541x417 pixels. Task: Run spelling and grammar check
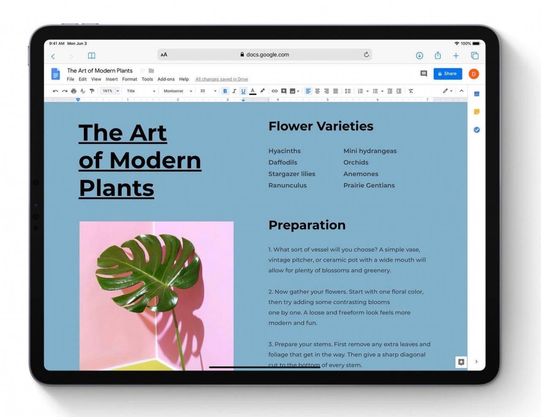pyautogui.click(x=83, y=91)
